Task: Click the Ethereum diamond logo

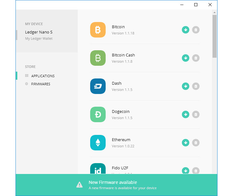Action: 98,143
